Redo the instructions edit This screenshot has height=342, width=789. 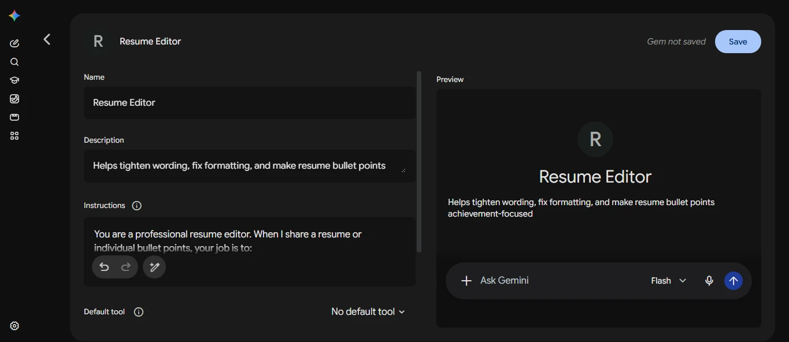click(125, 267)
